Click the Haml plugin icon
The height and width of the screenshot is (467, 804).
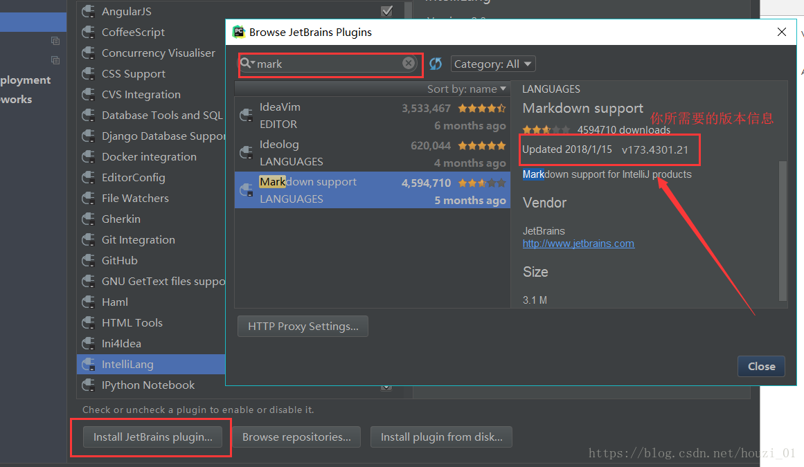88,302
